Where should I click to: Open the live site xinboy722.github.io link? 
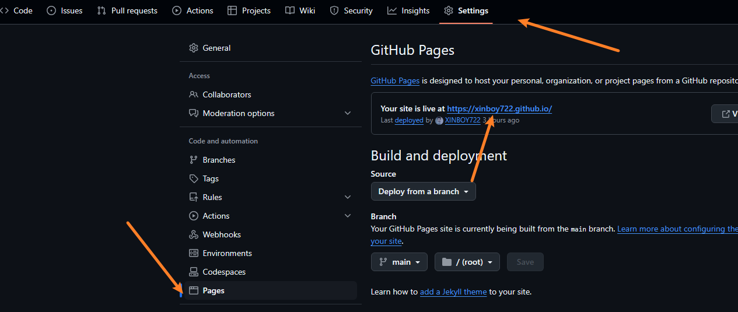point(499,108)
